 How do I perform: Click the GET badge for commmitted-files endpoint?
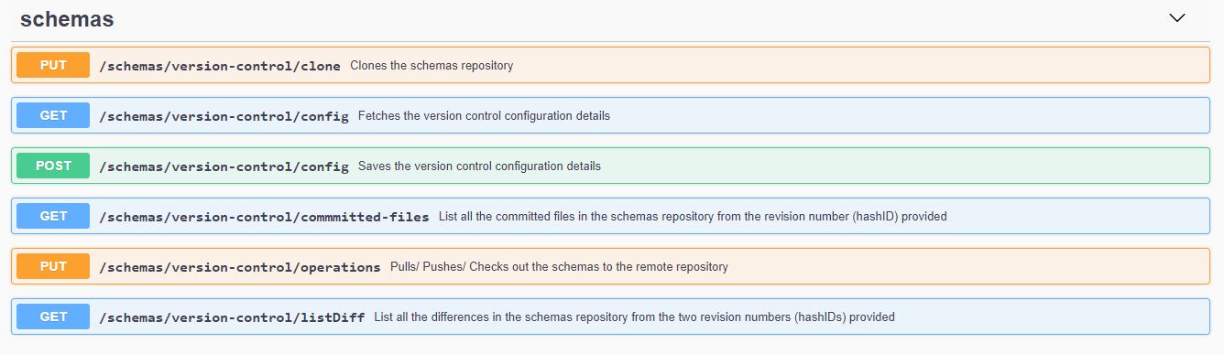(x=53, y=216)
